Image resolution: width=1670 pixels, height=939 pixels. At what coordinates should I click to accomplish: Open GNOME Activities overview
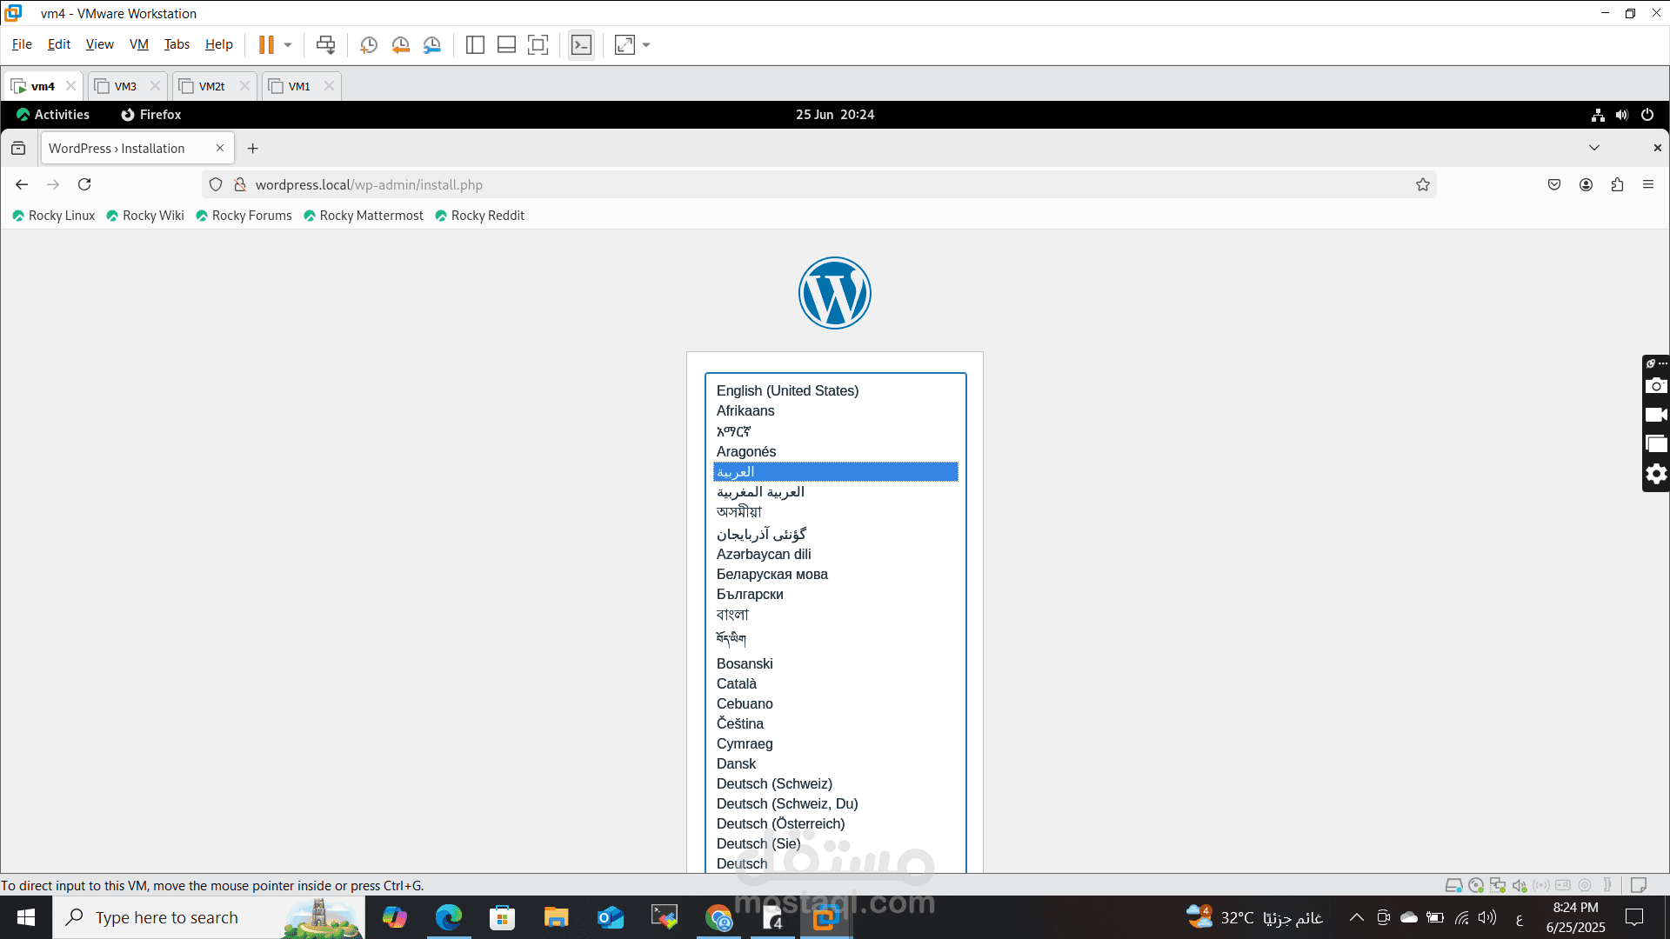pos(53,114)
